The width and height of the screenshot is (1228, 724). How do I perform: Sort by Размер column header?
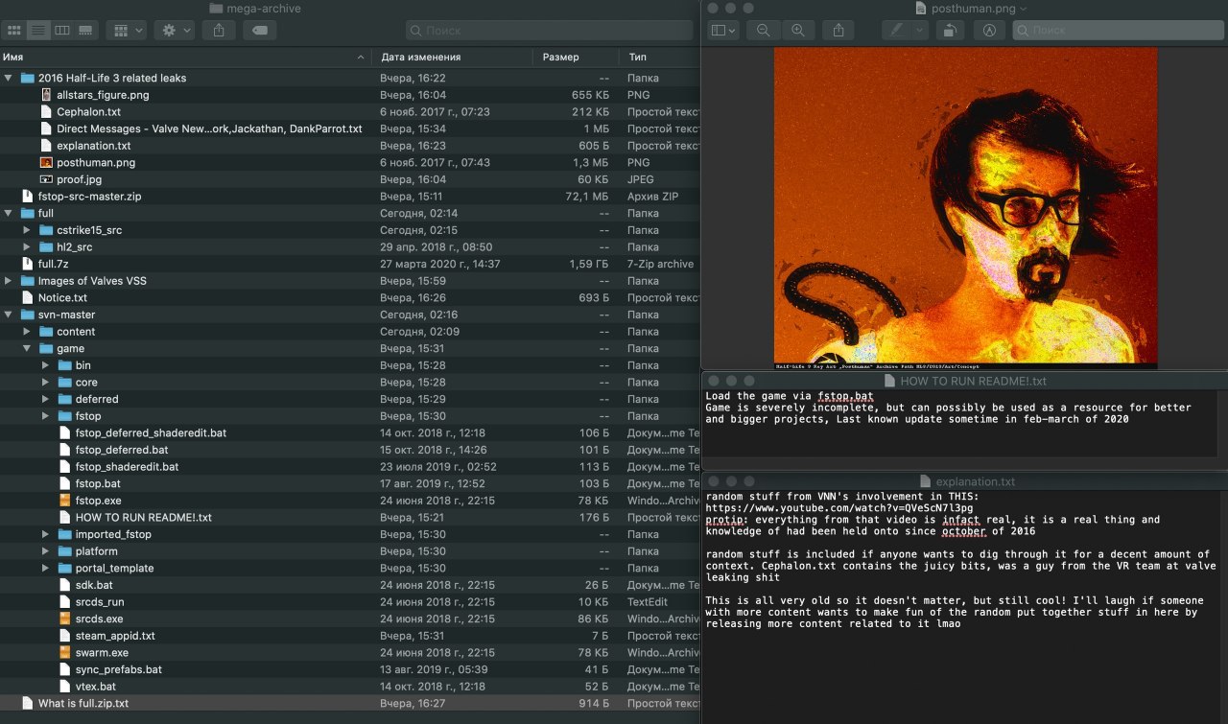[x=576, y=57]
